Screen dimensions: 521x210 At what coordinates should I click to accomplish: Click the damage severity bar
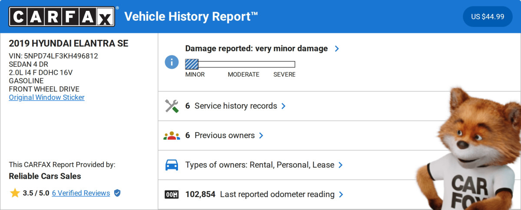click(240, 65)
